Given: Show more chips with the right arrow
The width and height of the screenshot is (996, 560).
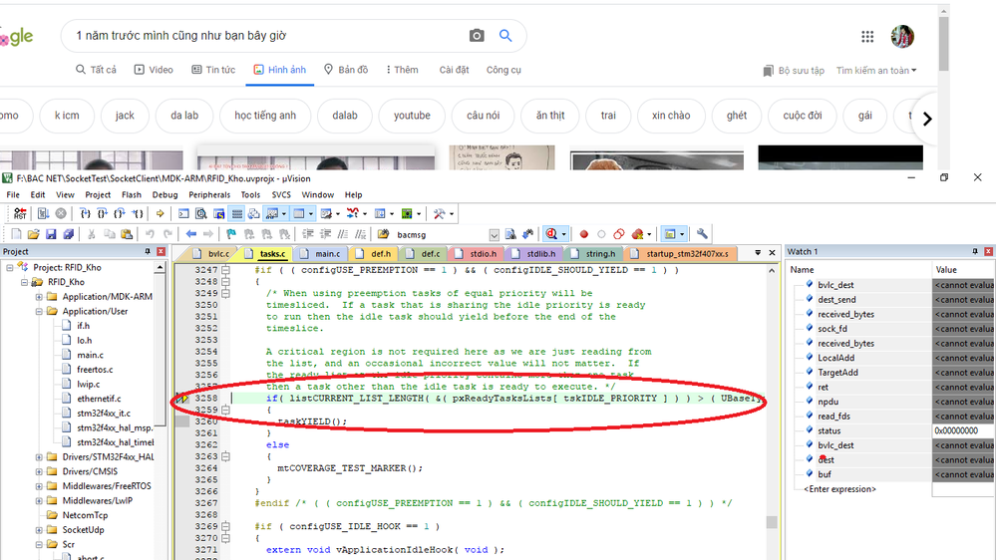Looking at the screenshot, I should tap(927, 119).
